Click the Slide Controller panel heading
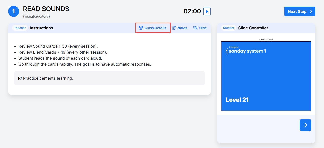Image resolution: width=324 pixels, height=148 pixels. 253,28
